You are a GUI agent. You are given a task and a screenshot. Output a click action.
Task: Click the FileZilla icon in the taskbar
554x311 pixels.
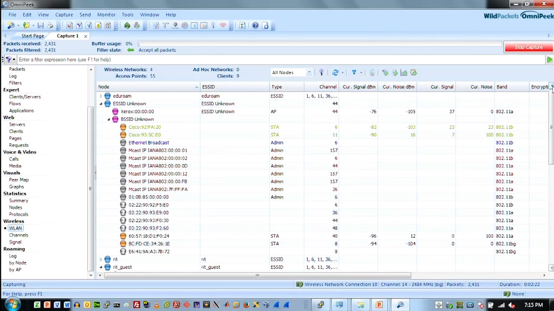click(137, 305)
